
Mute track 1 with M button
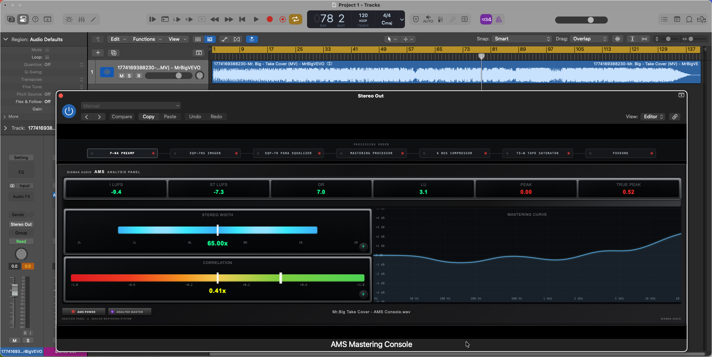point(121,76)
